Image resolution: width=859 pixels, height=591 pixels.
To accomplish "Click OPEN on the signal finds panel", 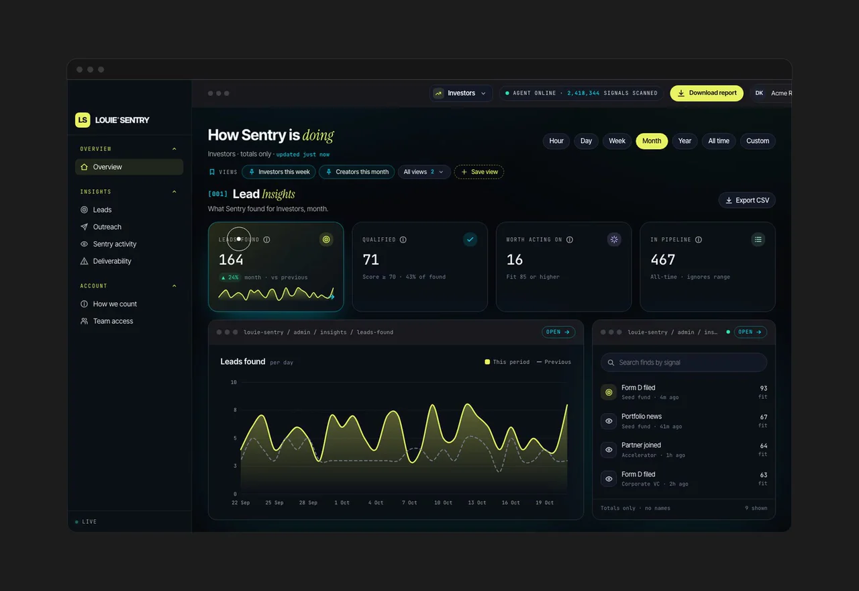I will click(x=750, y=332).
